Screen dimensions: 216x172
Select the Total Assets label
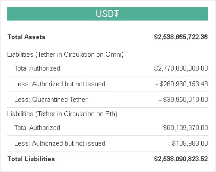point(26,37)
